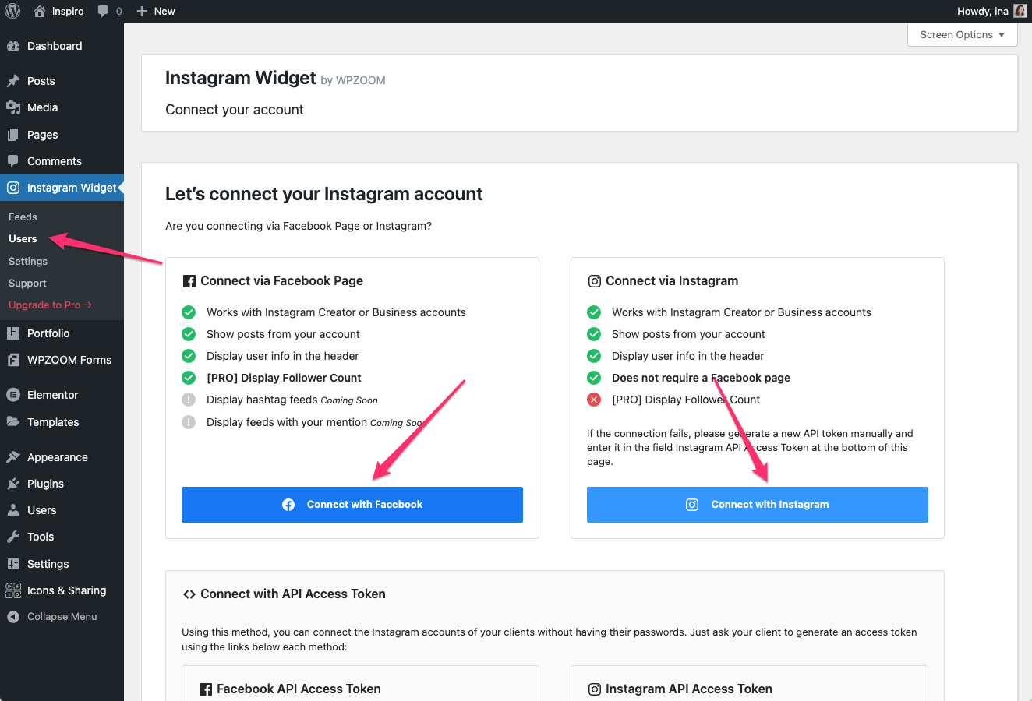Expand the Screen Options dropdown

point(963,34)
